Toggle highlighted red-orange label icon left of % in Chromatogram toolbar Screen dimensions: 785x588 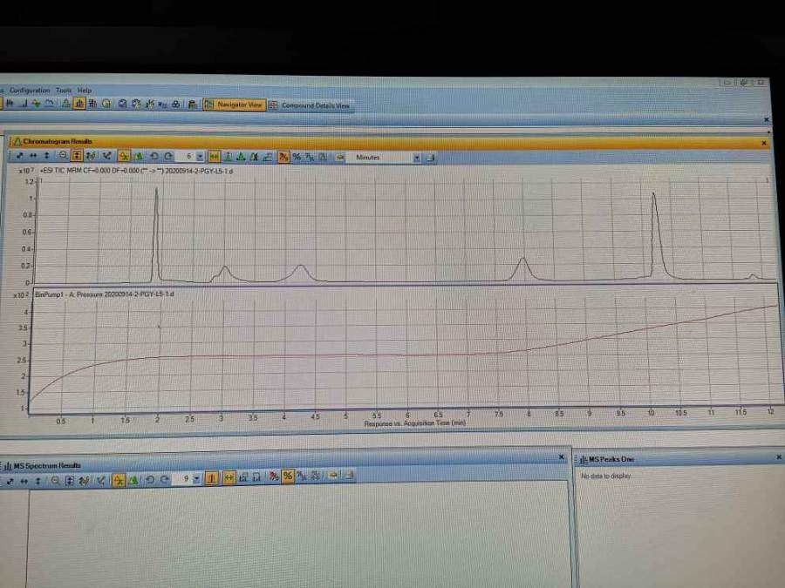click(x=283, y=157)
